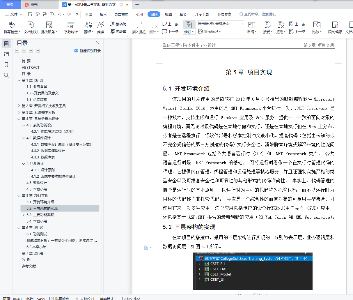Open the outline view icon in left sidebar
This screenshot has width=353, height=300.
coord(6,44)
